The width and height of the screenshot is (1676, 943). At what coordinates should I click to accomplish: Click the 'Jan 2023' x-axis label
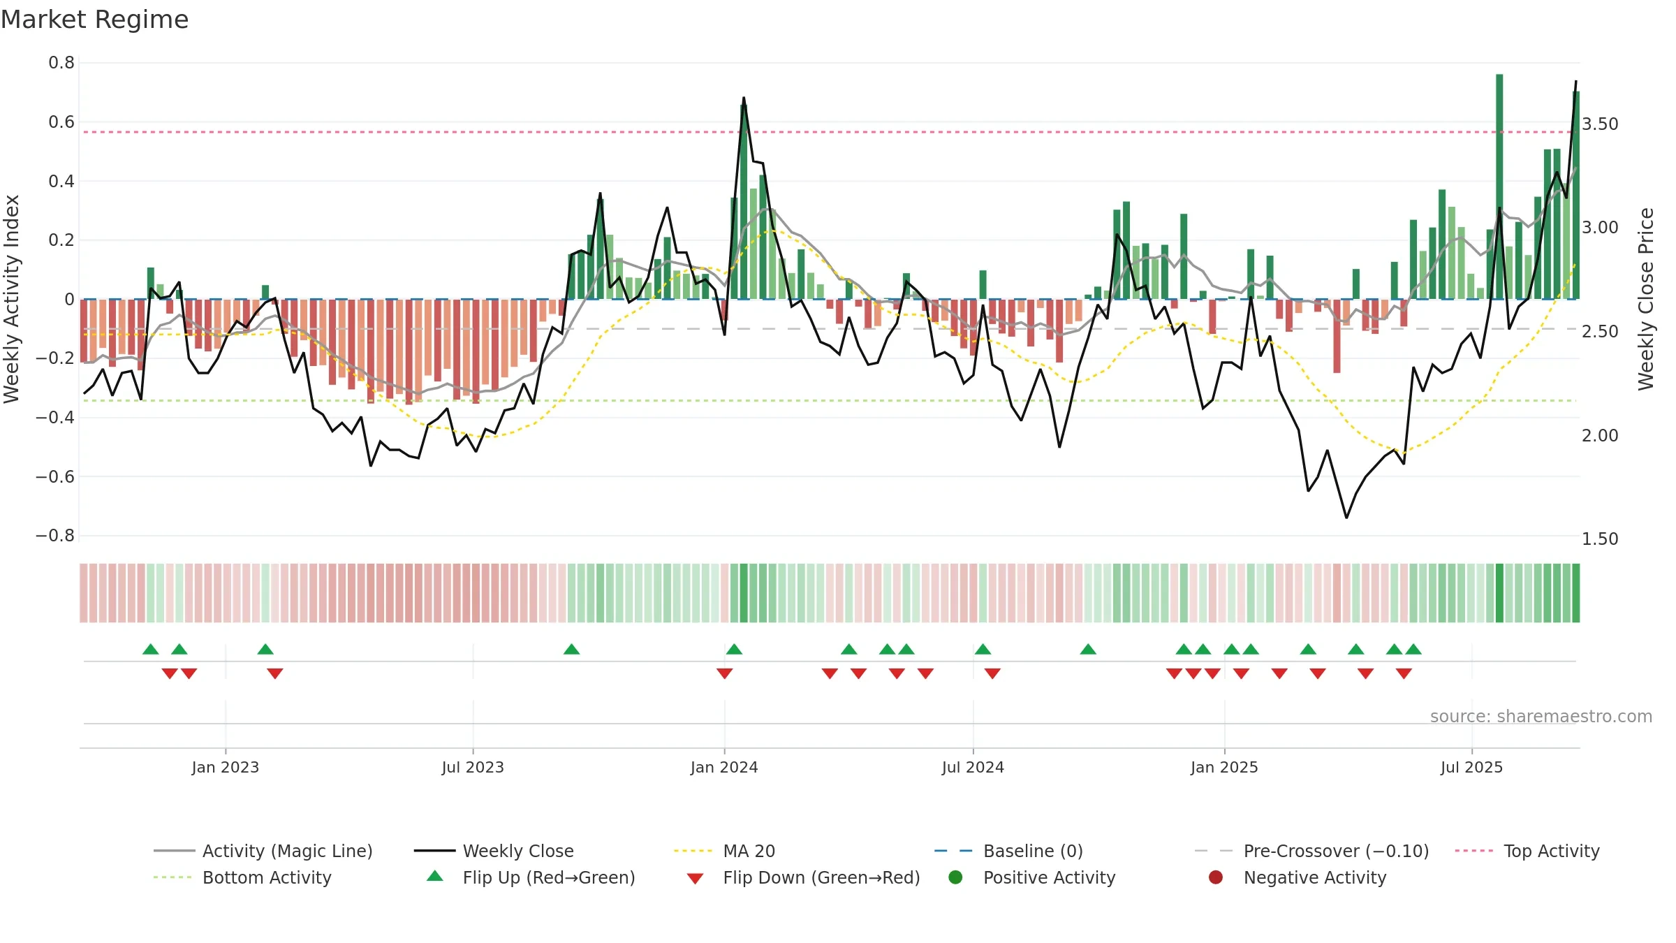226,767
